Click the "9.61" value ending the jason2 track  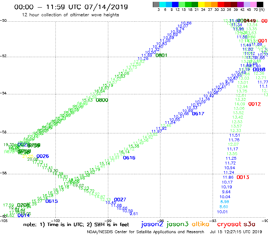[x=134, y=214]
